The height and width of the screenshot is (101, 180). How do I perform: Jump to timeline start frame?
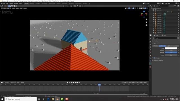(x=70, y=82)
